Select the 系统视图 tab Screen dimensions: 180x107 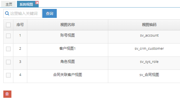(26, 4)
